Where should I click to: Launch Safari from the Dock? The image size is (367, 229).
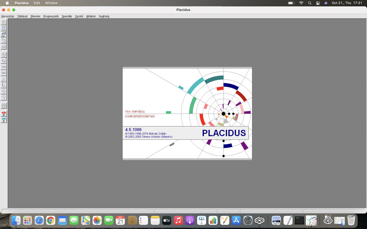(39, 220)
